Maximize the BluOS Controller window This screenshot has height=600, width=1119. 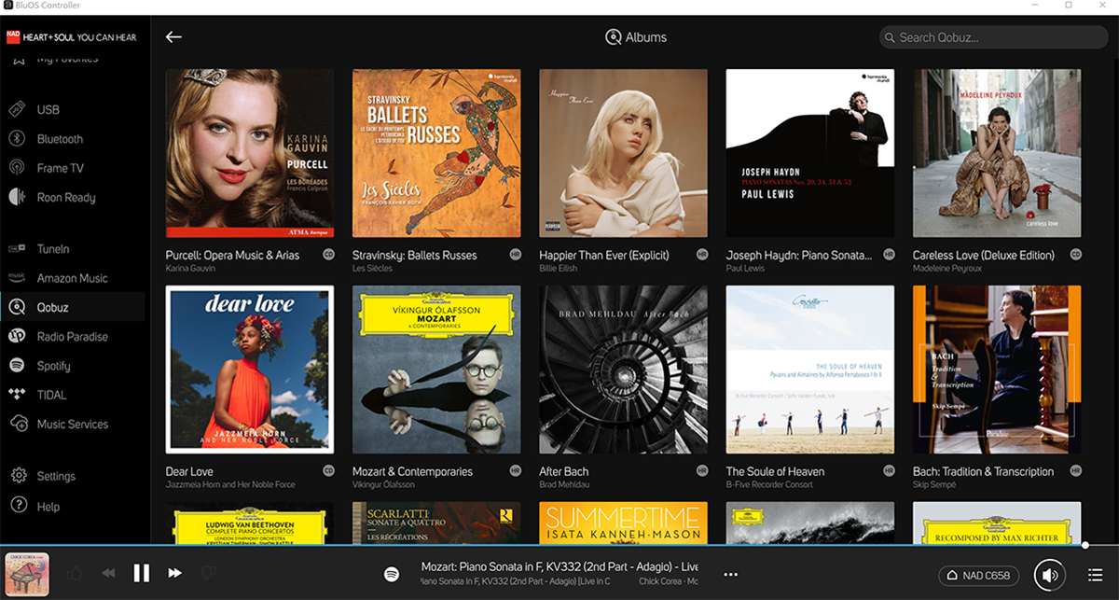click(1068, 6)
